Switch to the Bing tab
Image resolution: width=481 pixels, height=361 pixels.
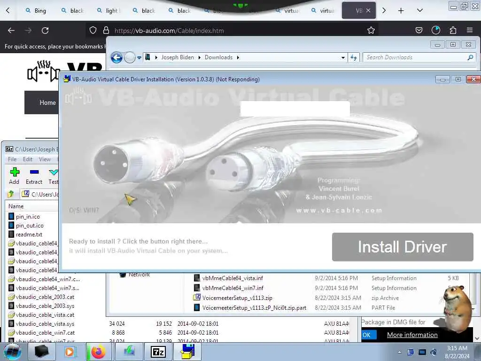click(x=36, y=10)
